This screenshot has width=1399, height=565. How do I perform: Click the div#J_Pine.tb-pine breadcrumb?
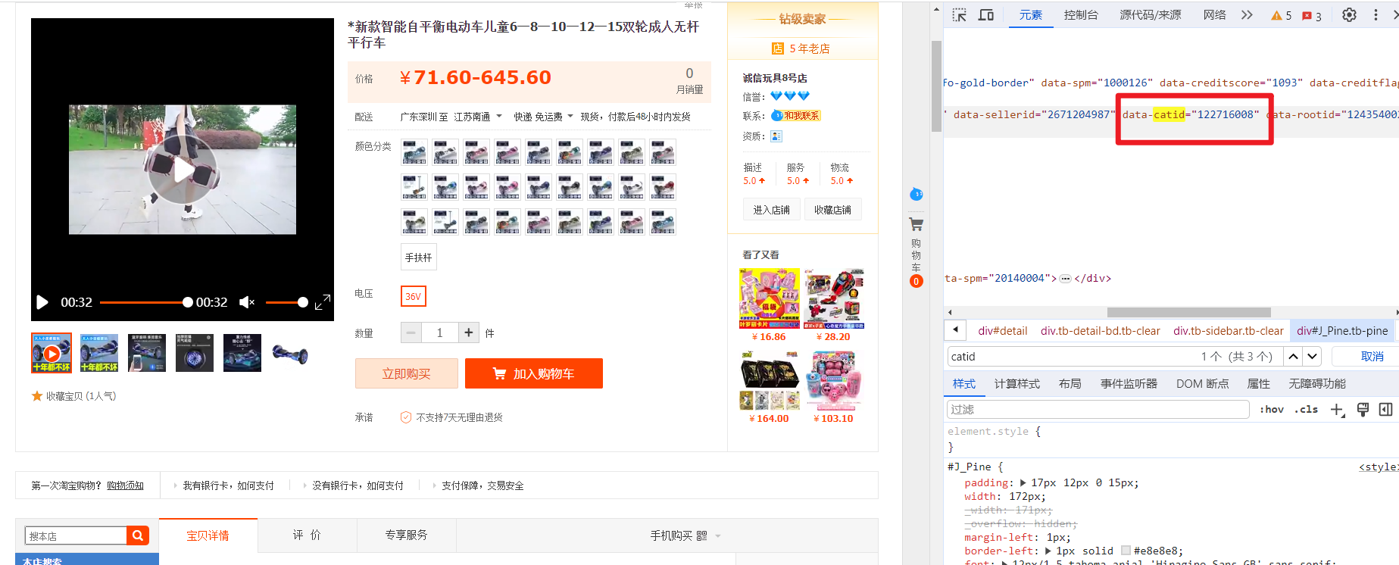1342,330
